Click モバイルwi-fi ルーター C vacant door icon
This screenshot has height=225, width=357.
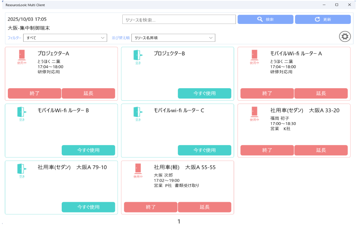coord(138,112)
